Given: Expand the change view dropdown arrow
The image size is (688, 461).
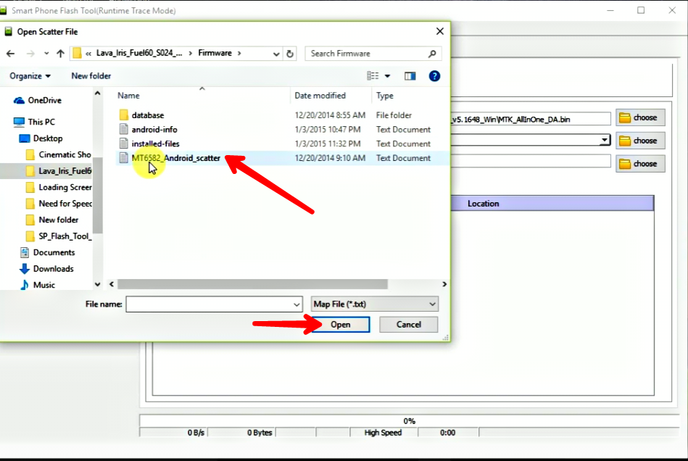Looking at the screenshot, I should (x=386, y=75).
